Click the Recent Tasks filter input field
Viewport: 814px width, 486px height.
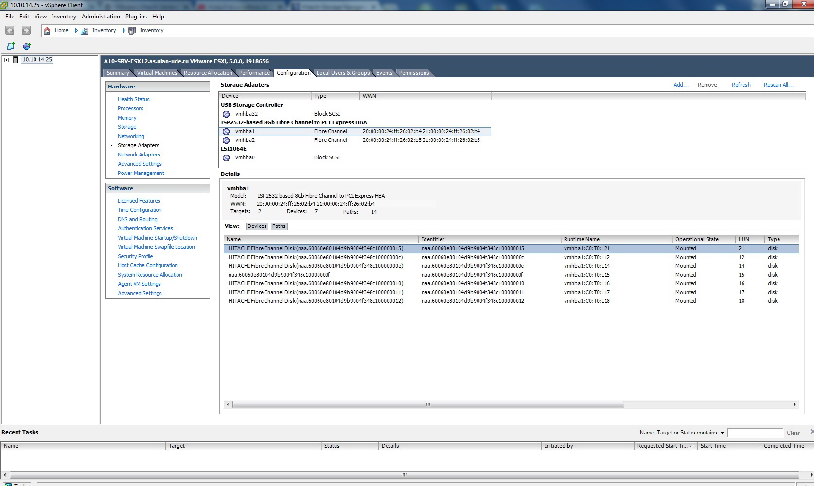coord(755,433)
